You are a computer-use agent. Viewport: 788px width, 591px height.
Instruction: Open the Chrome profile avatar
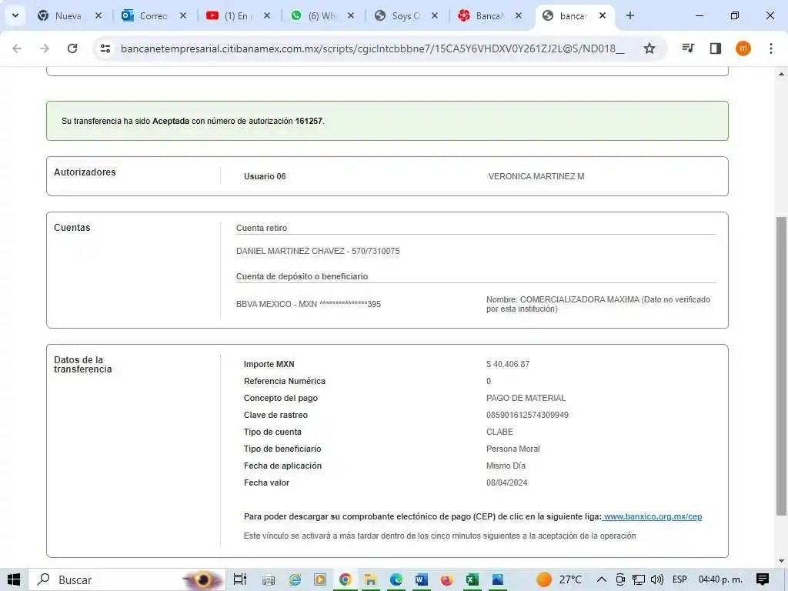coord(743,48)
